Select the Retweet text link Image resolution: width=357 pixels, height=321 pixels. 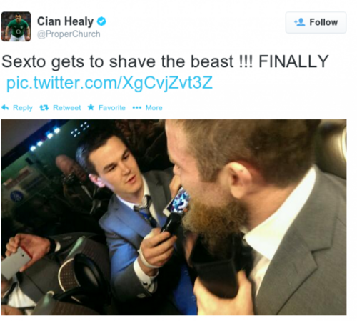[x=67, y=108]
